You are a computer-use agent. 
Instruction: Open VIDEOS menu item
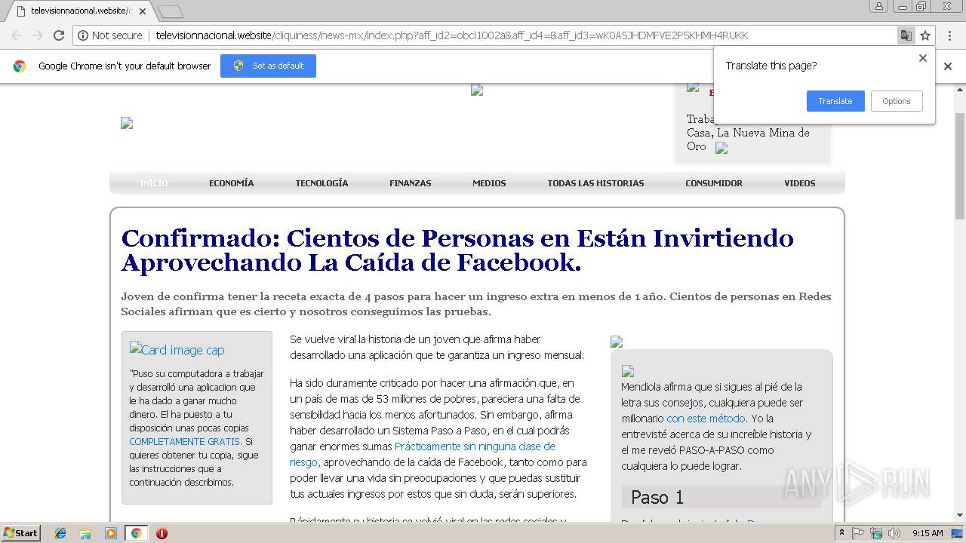coord(799,183)
